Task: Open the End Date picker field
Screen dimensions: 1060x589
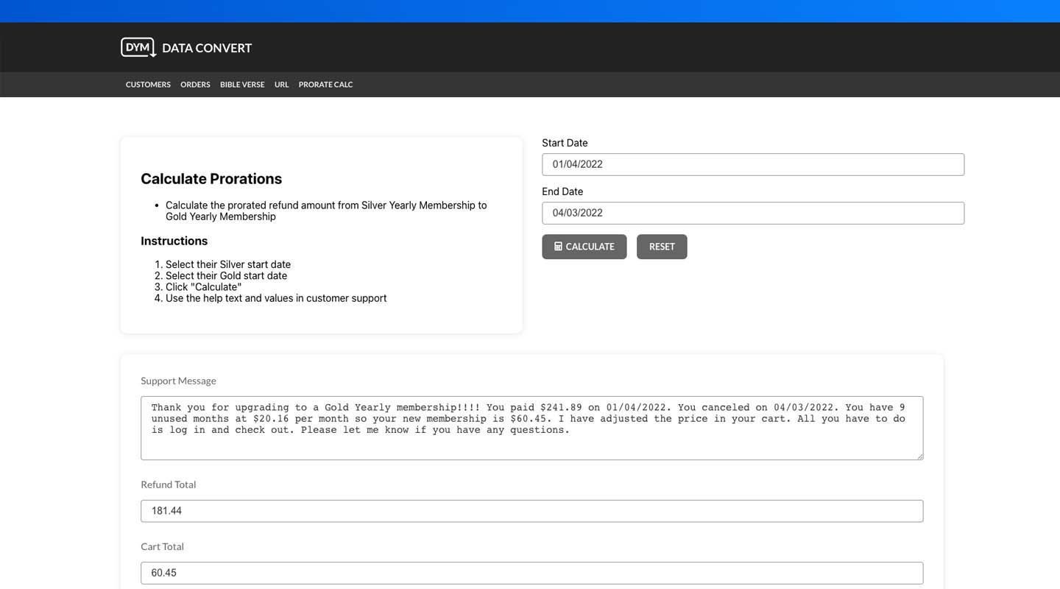Action: point(753,212)
